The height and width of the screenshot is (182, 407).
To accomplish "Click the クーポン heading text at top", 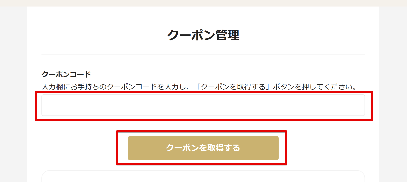I will click(191, 35).
